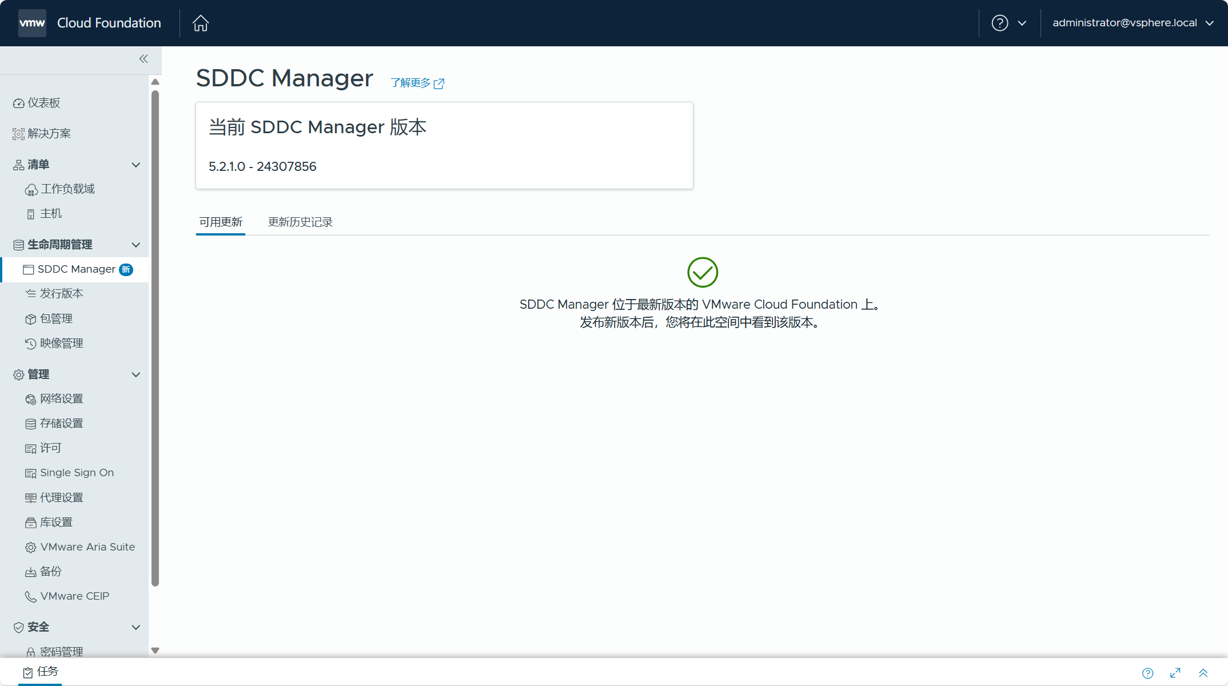Open the help question mark menu
Image resolution: width=1228 pixels, height=686 pixels.
[1000, 23]
